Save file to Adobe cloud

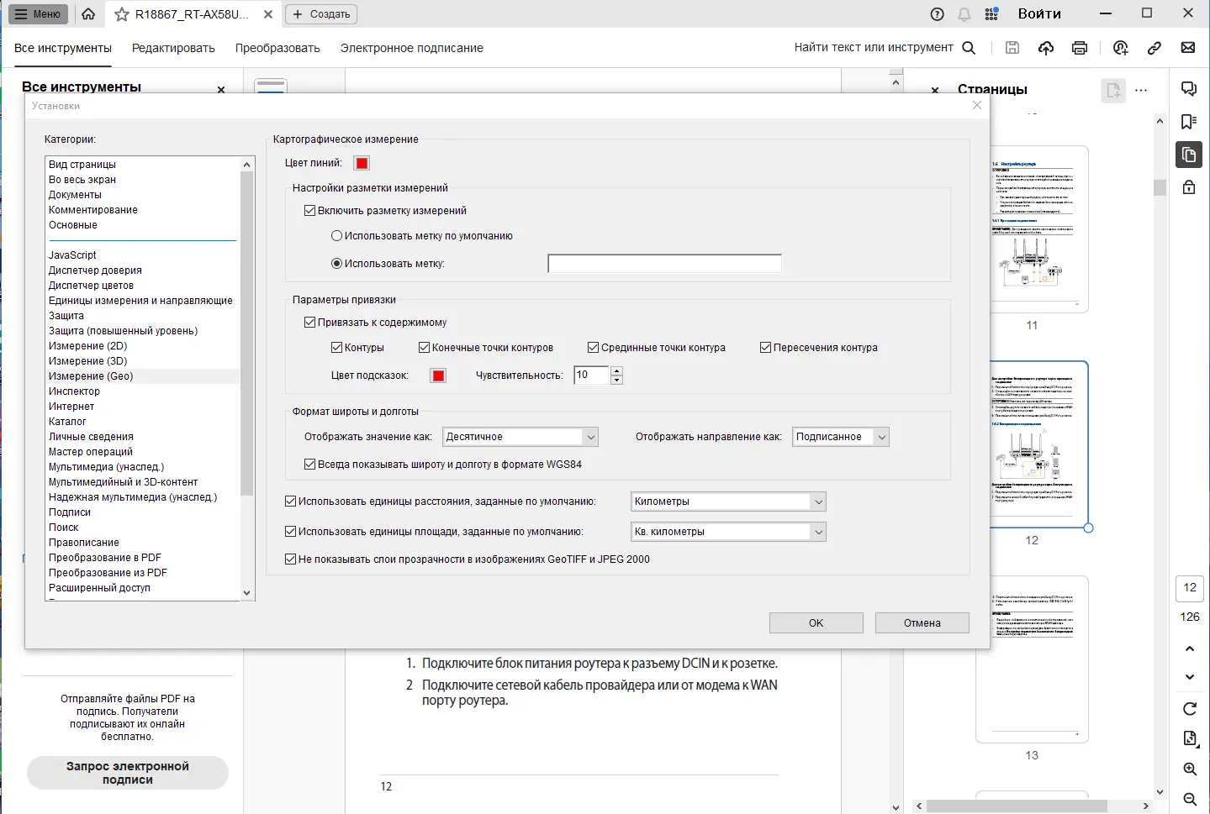[x=1045, y=48]
